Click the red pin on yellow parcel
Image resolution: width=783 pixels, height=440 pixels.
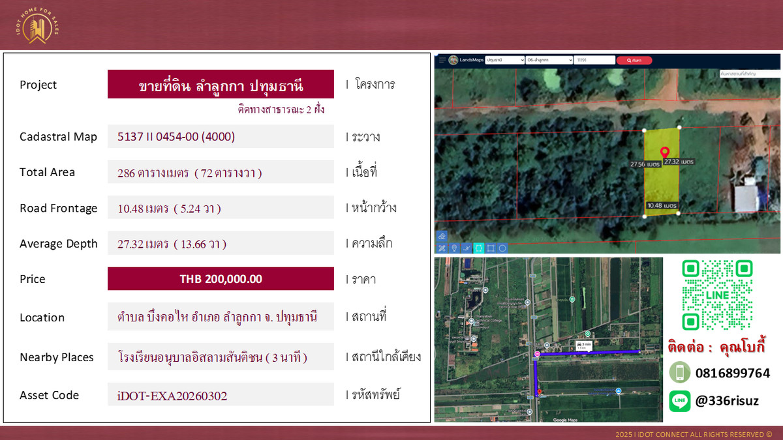coord(664,152)
